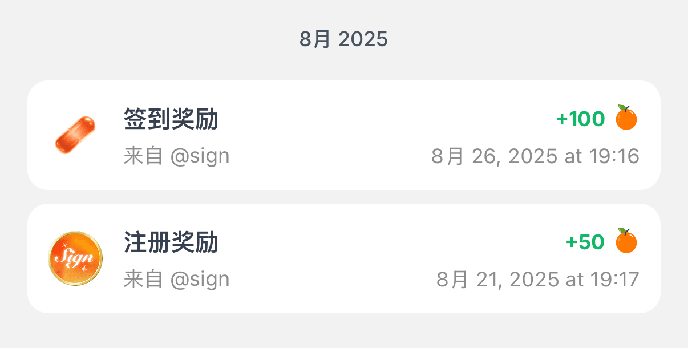Click the year 2025 in the header
The width and height of the screenshot is (688, 348).
pos(363,39)
